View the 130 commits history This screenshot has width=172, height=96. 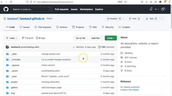(x=106, y=47)
